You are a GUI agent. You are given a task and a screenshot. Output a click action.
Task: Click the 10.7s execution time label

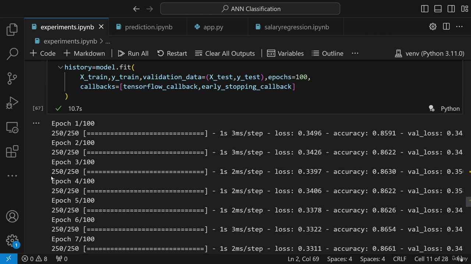[x=75, y=109]
